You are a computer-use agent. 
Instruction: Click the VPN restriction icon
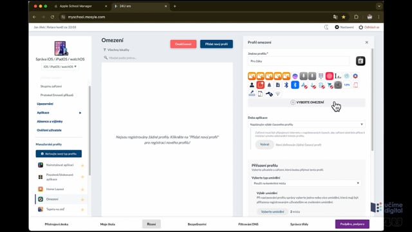[347, 85]
